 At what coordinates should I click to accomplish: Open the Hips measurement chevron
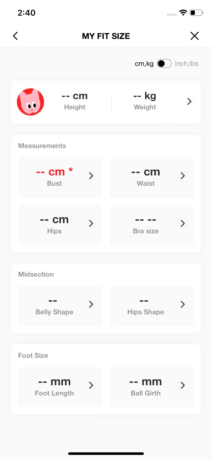(x=91, y=223)
